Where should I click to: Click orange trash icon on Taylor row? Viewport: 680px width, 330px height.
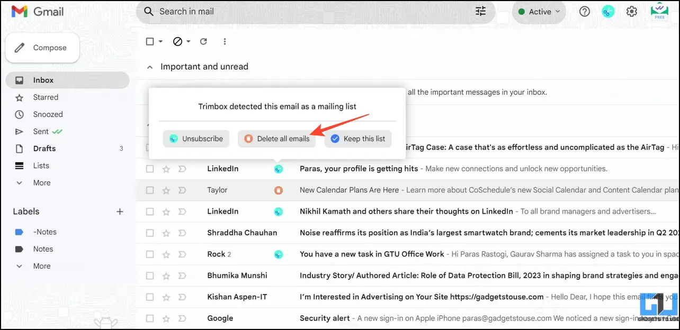click(278, 190)
